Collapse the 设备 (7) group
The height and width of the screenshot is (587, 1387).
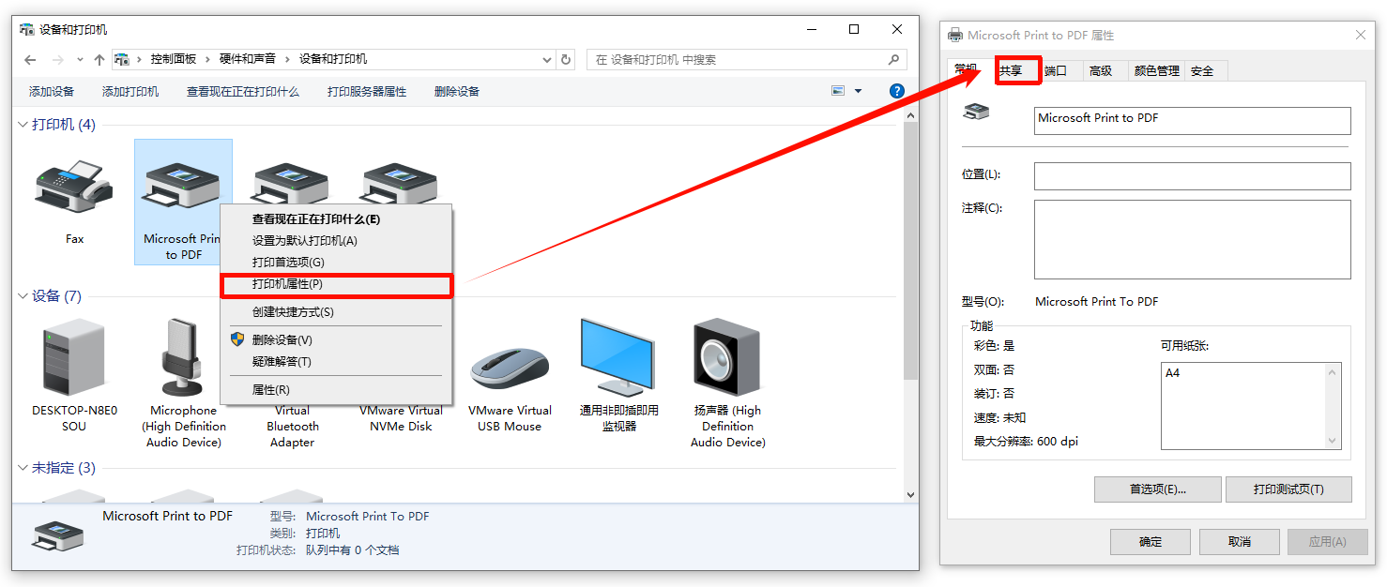23,296
